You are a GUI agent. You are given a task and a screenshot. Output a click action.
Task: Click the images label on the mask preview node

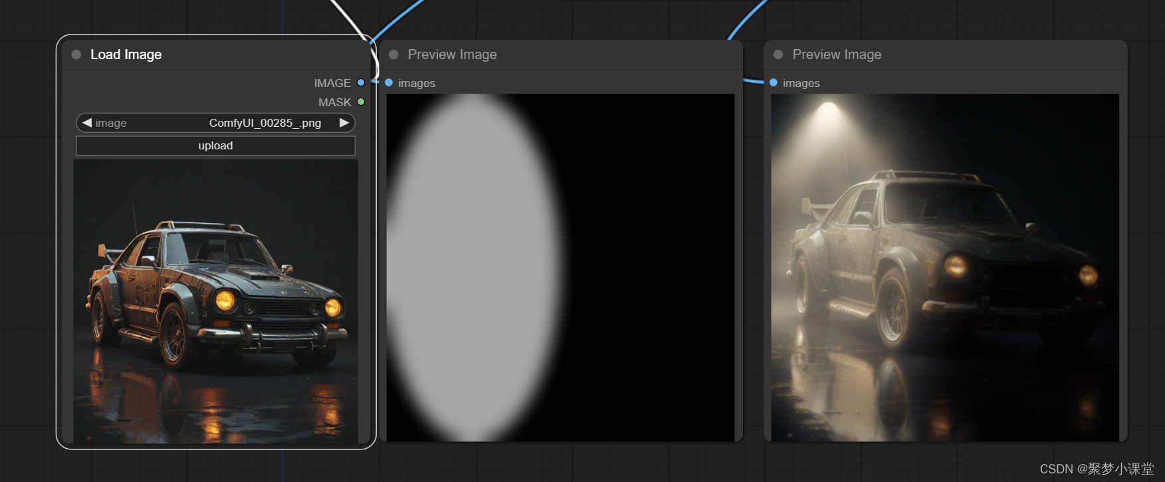417,83
